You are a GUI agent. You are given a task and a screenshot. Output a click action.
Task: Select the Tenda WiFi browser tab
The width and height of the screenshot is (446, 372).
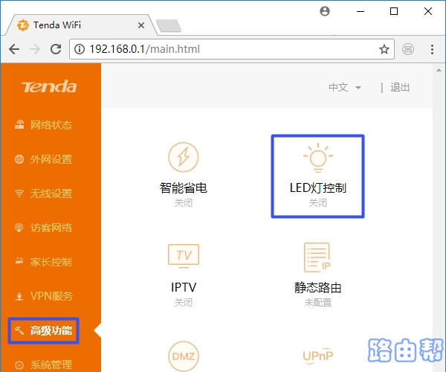(x=74, y=25)
